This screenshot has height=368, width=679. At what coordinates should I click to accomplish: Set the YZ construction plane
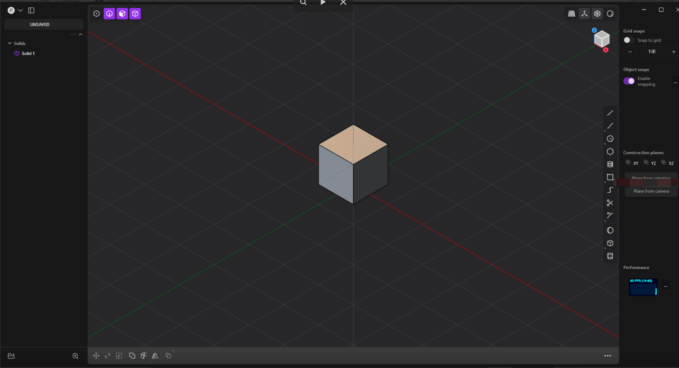650,163
